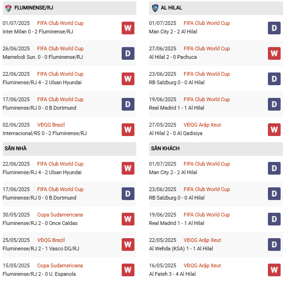Viewport: 283px width, 281px height.
Task: Click the W badge for Vasco DG/RJ match
Action: [128, 245]
